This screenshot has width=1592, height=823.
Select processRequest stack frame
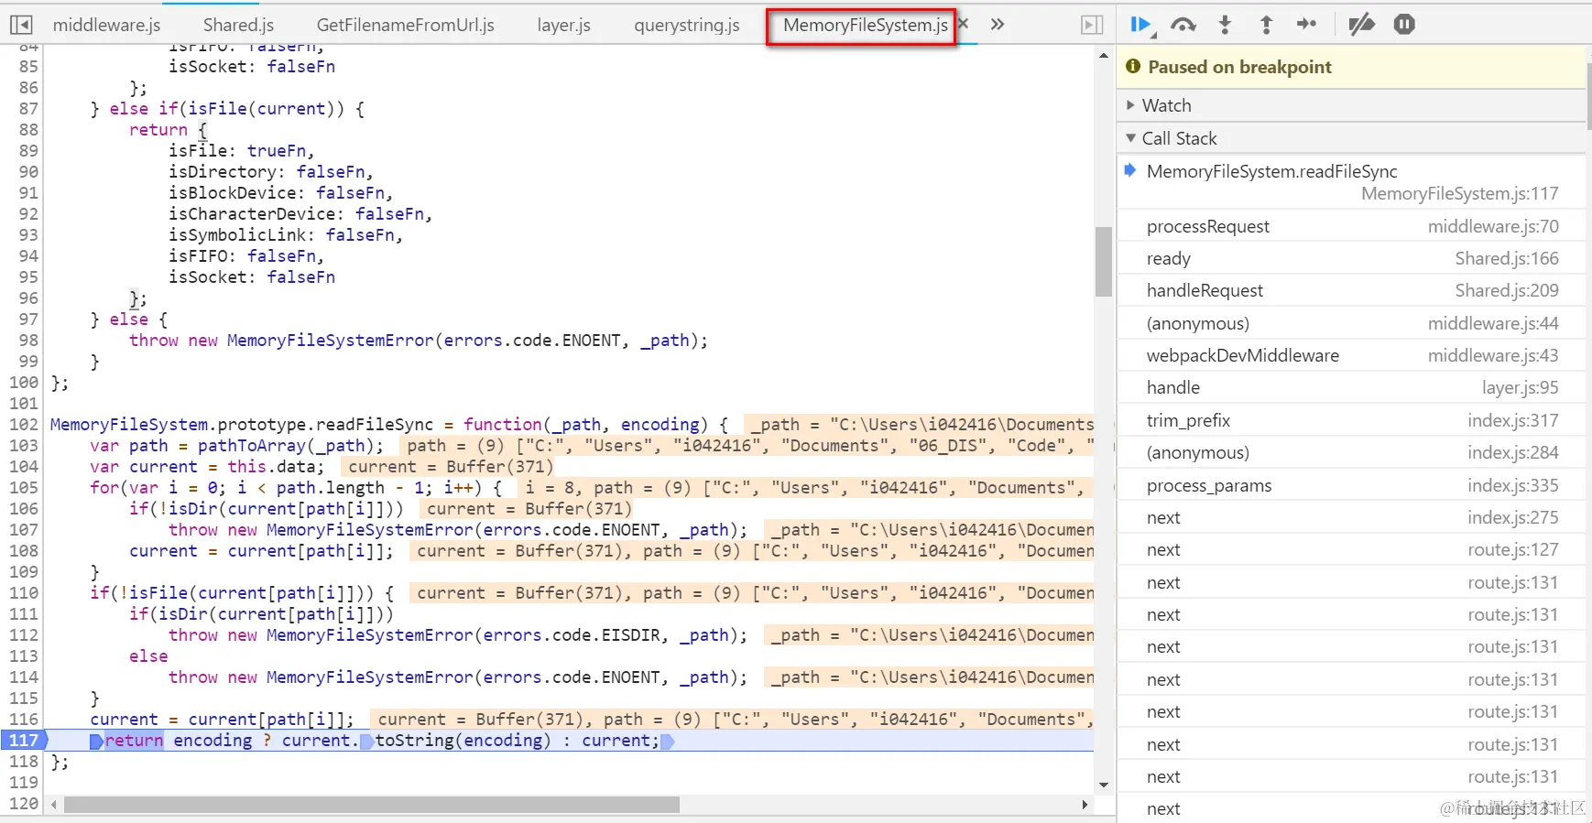coord(1351,226)
